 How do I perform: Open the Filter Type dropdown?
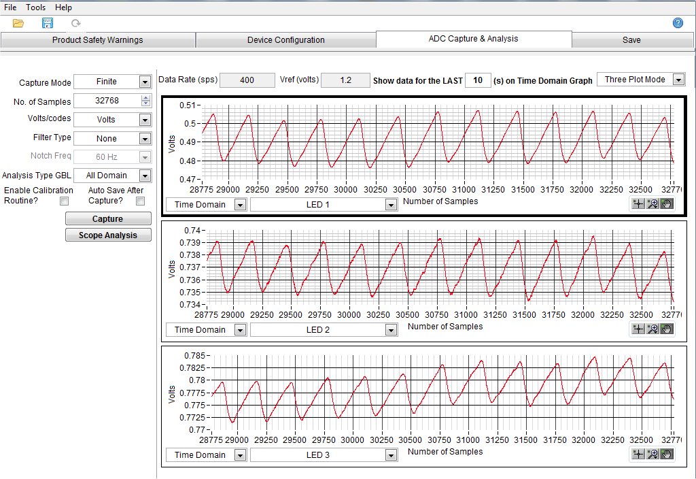pos(144,139)
